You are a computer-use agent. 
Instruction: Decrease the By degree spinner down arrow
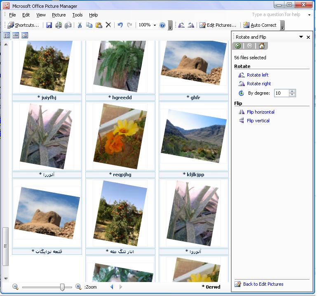point(292,95)
